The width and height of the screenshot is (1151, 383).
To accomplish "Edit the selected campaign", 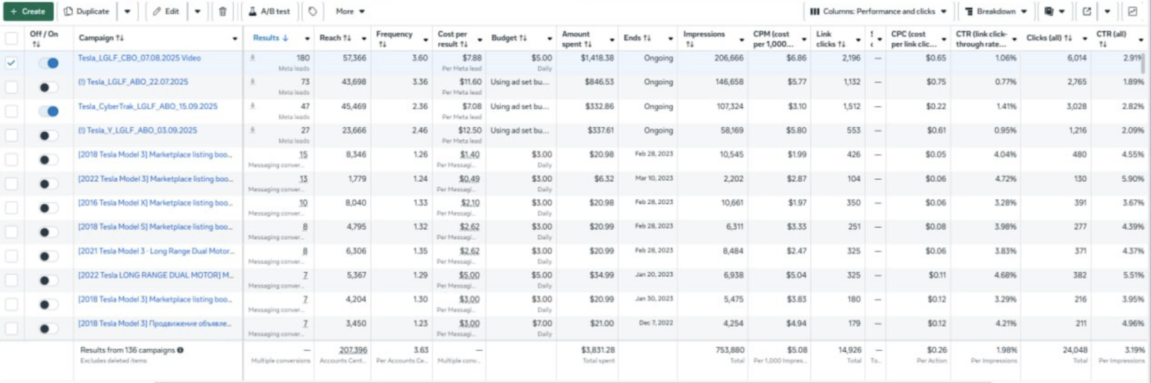I will coord(166,12).
